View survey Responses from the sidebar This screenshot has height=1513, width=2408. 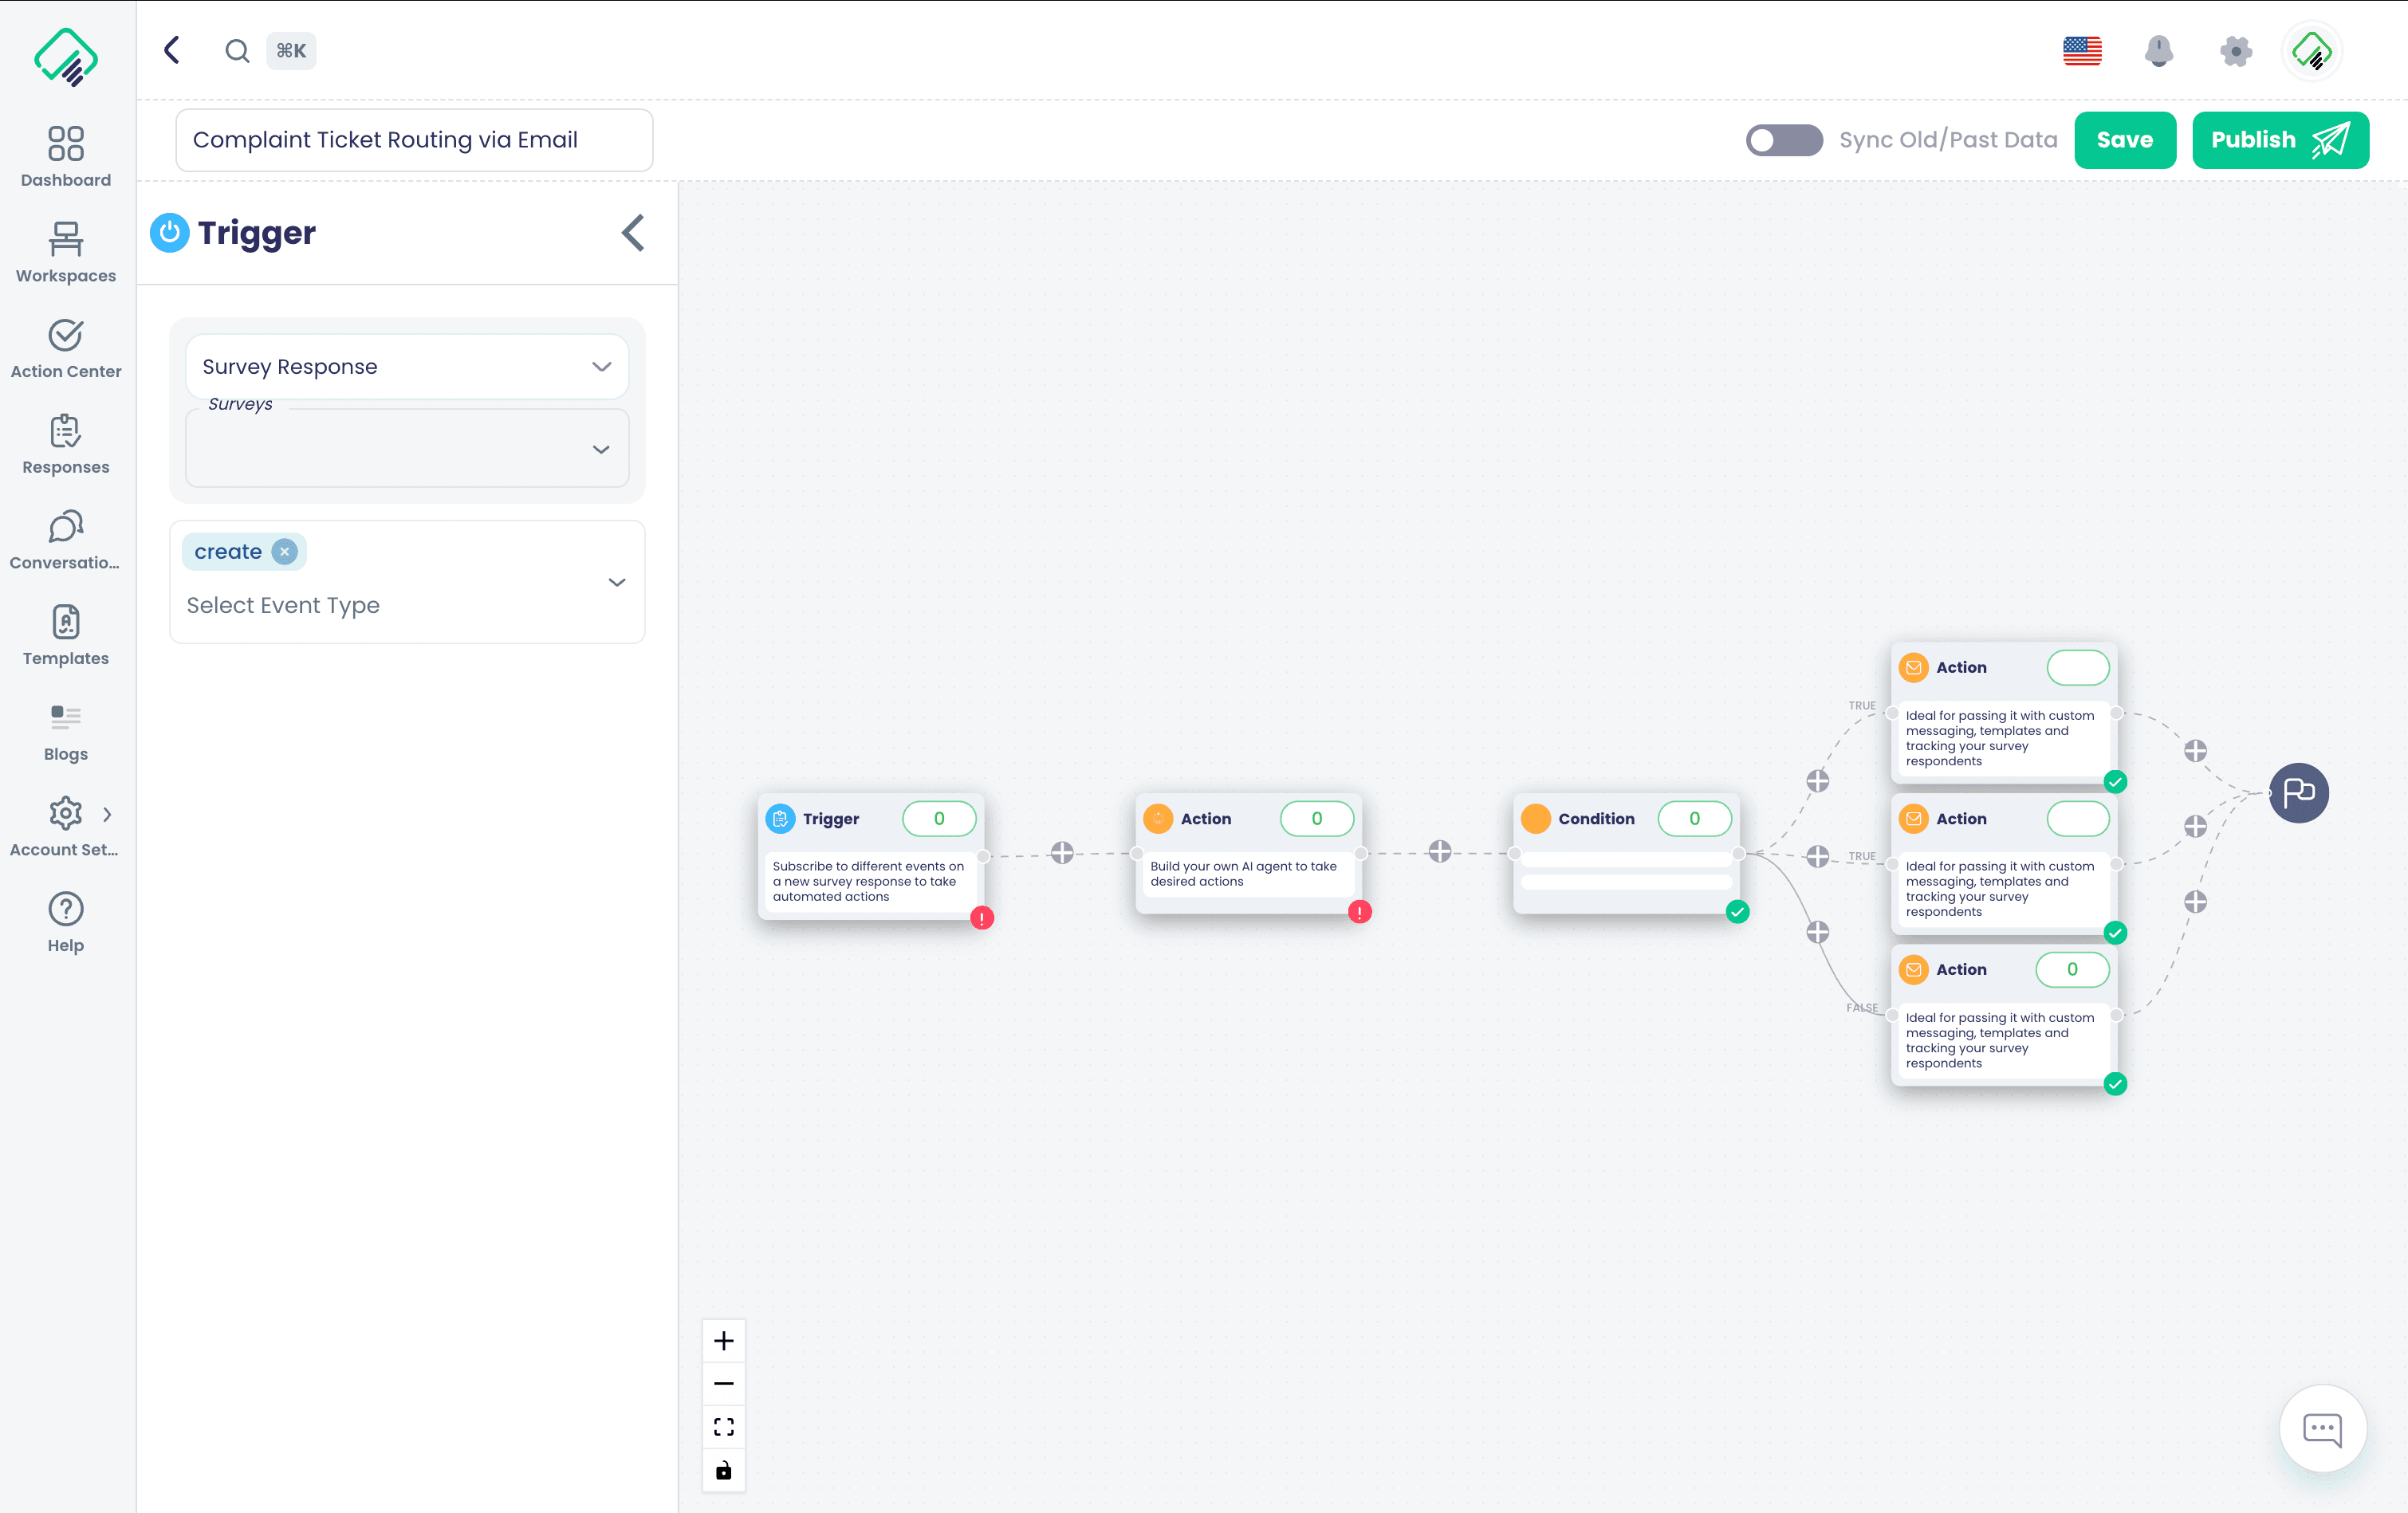pos(65,443)
